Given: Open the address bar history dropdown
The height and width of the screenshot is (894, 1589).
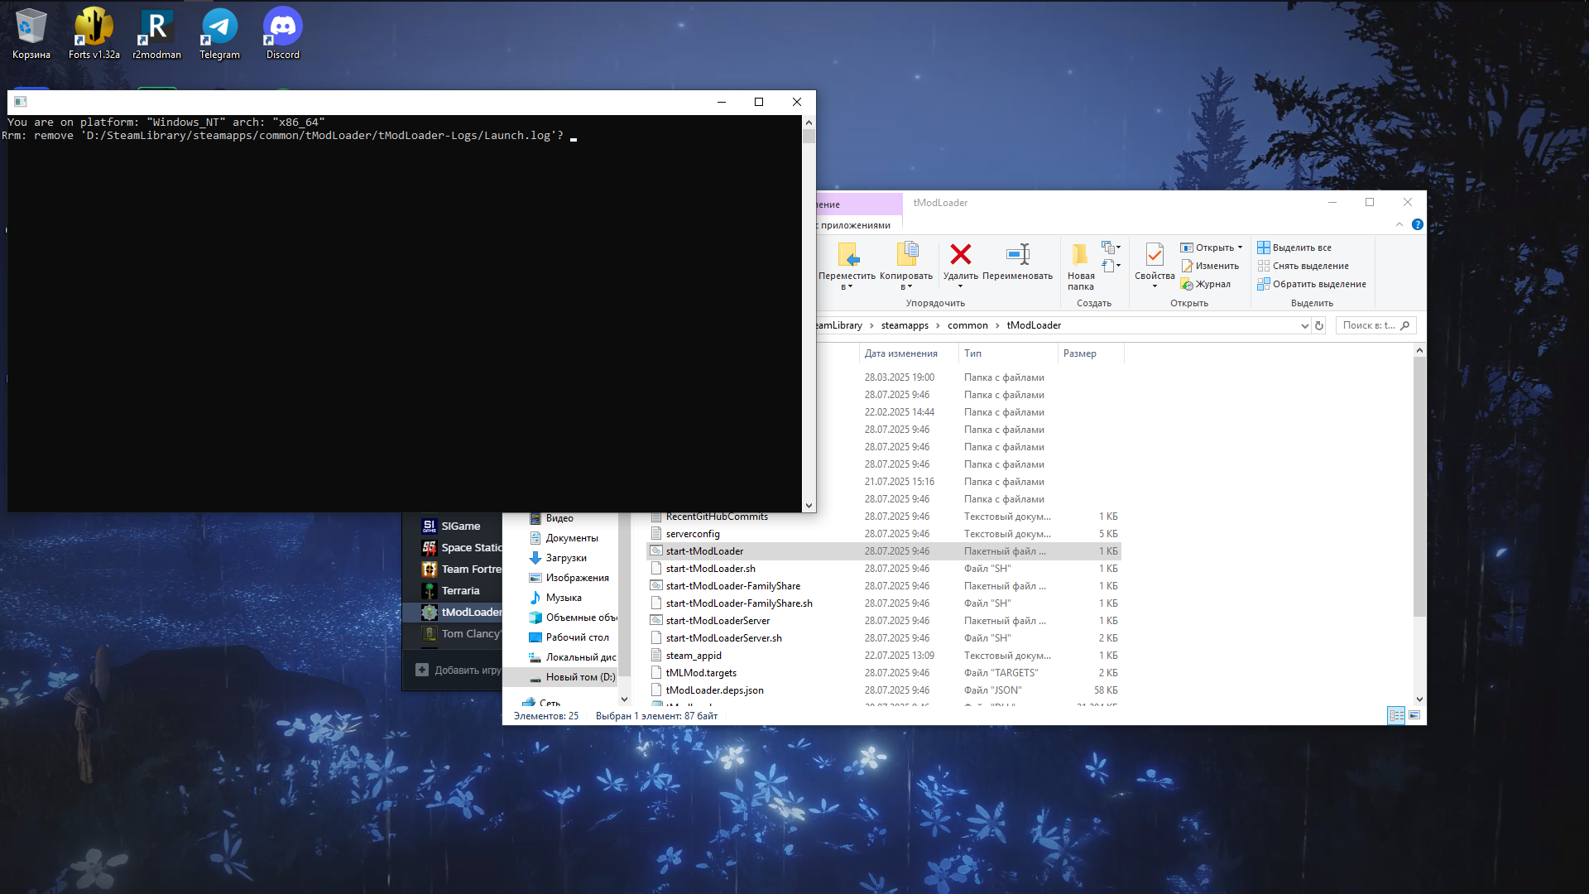Looking at the screenshot, I should [x=1304, y=326].
